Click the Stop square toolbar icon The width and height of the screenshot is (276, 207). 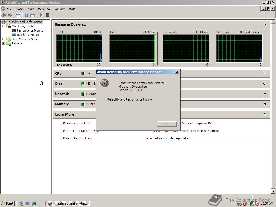[x=47, y=15]
